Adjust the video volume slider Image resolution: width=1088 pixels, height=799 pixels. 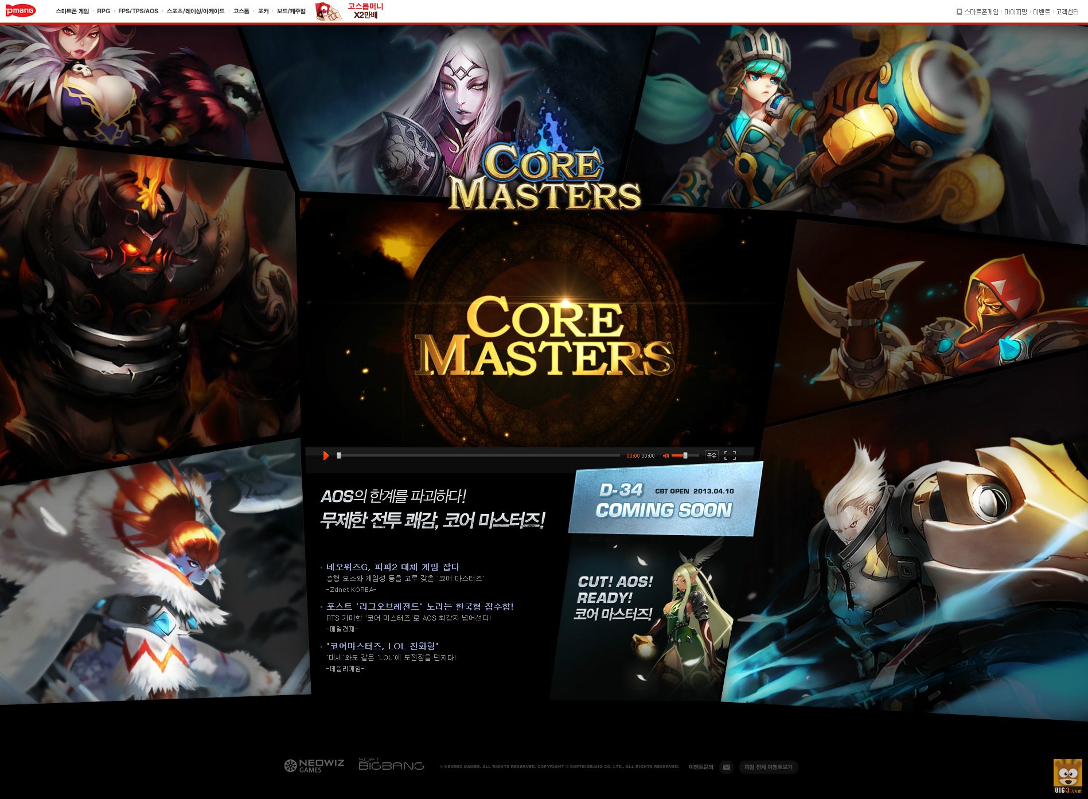685,455
